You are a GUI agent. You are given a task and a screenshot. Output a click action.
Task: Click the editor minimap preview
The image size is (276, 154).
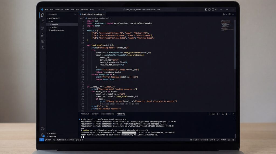pyautogui.click(x=227, y=26)
